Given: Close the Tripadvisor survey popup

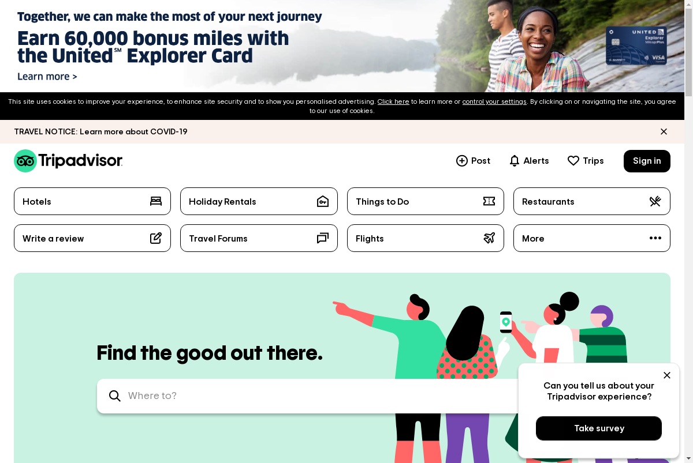Looking at the screenshot, I should 667,375.
